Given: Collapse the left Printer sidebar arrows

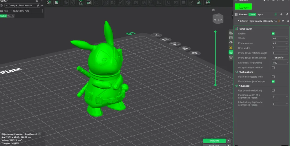Looking at the screenshot, I should click(41, 1).
